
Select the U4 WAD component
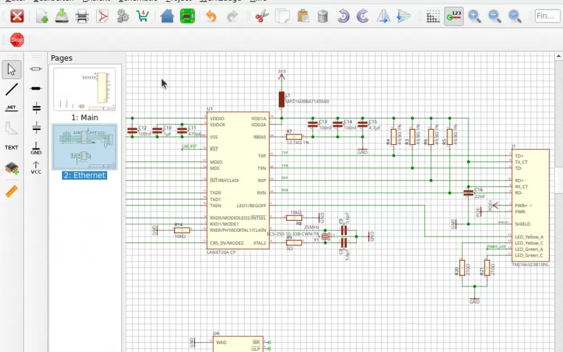(238, 344)
